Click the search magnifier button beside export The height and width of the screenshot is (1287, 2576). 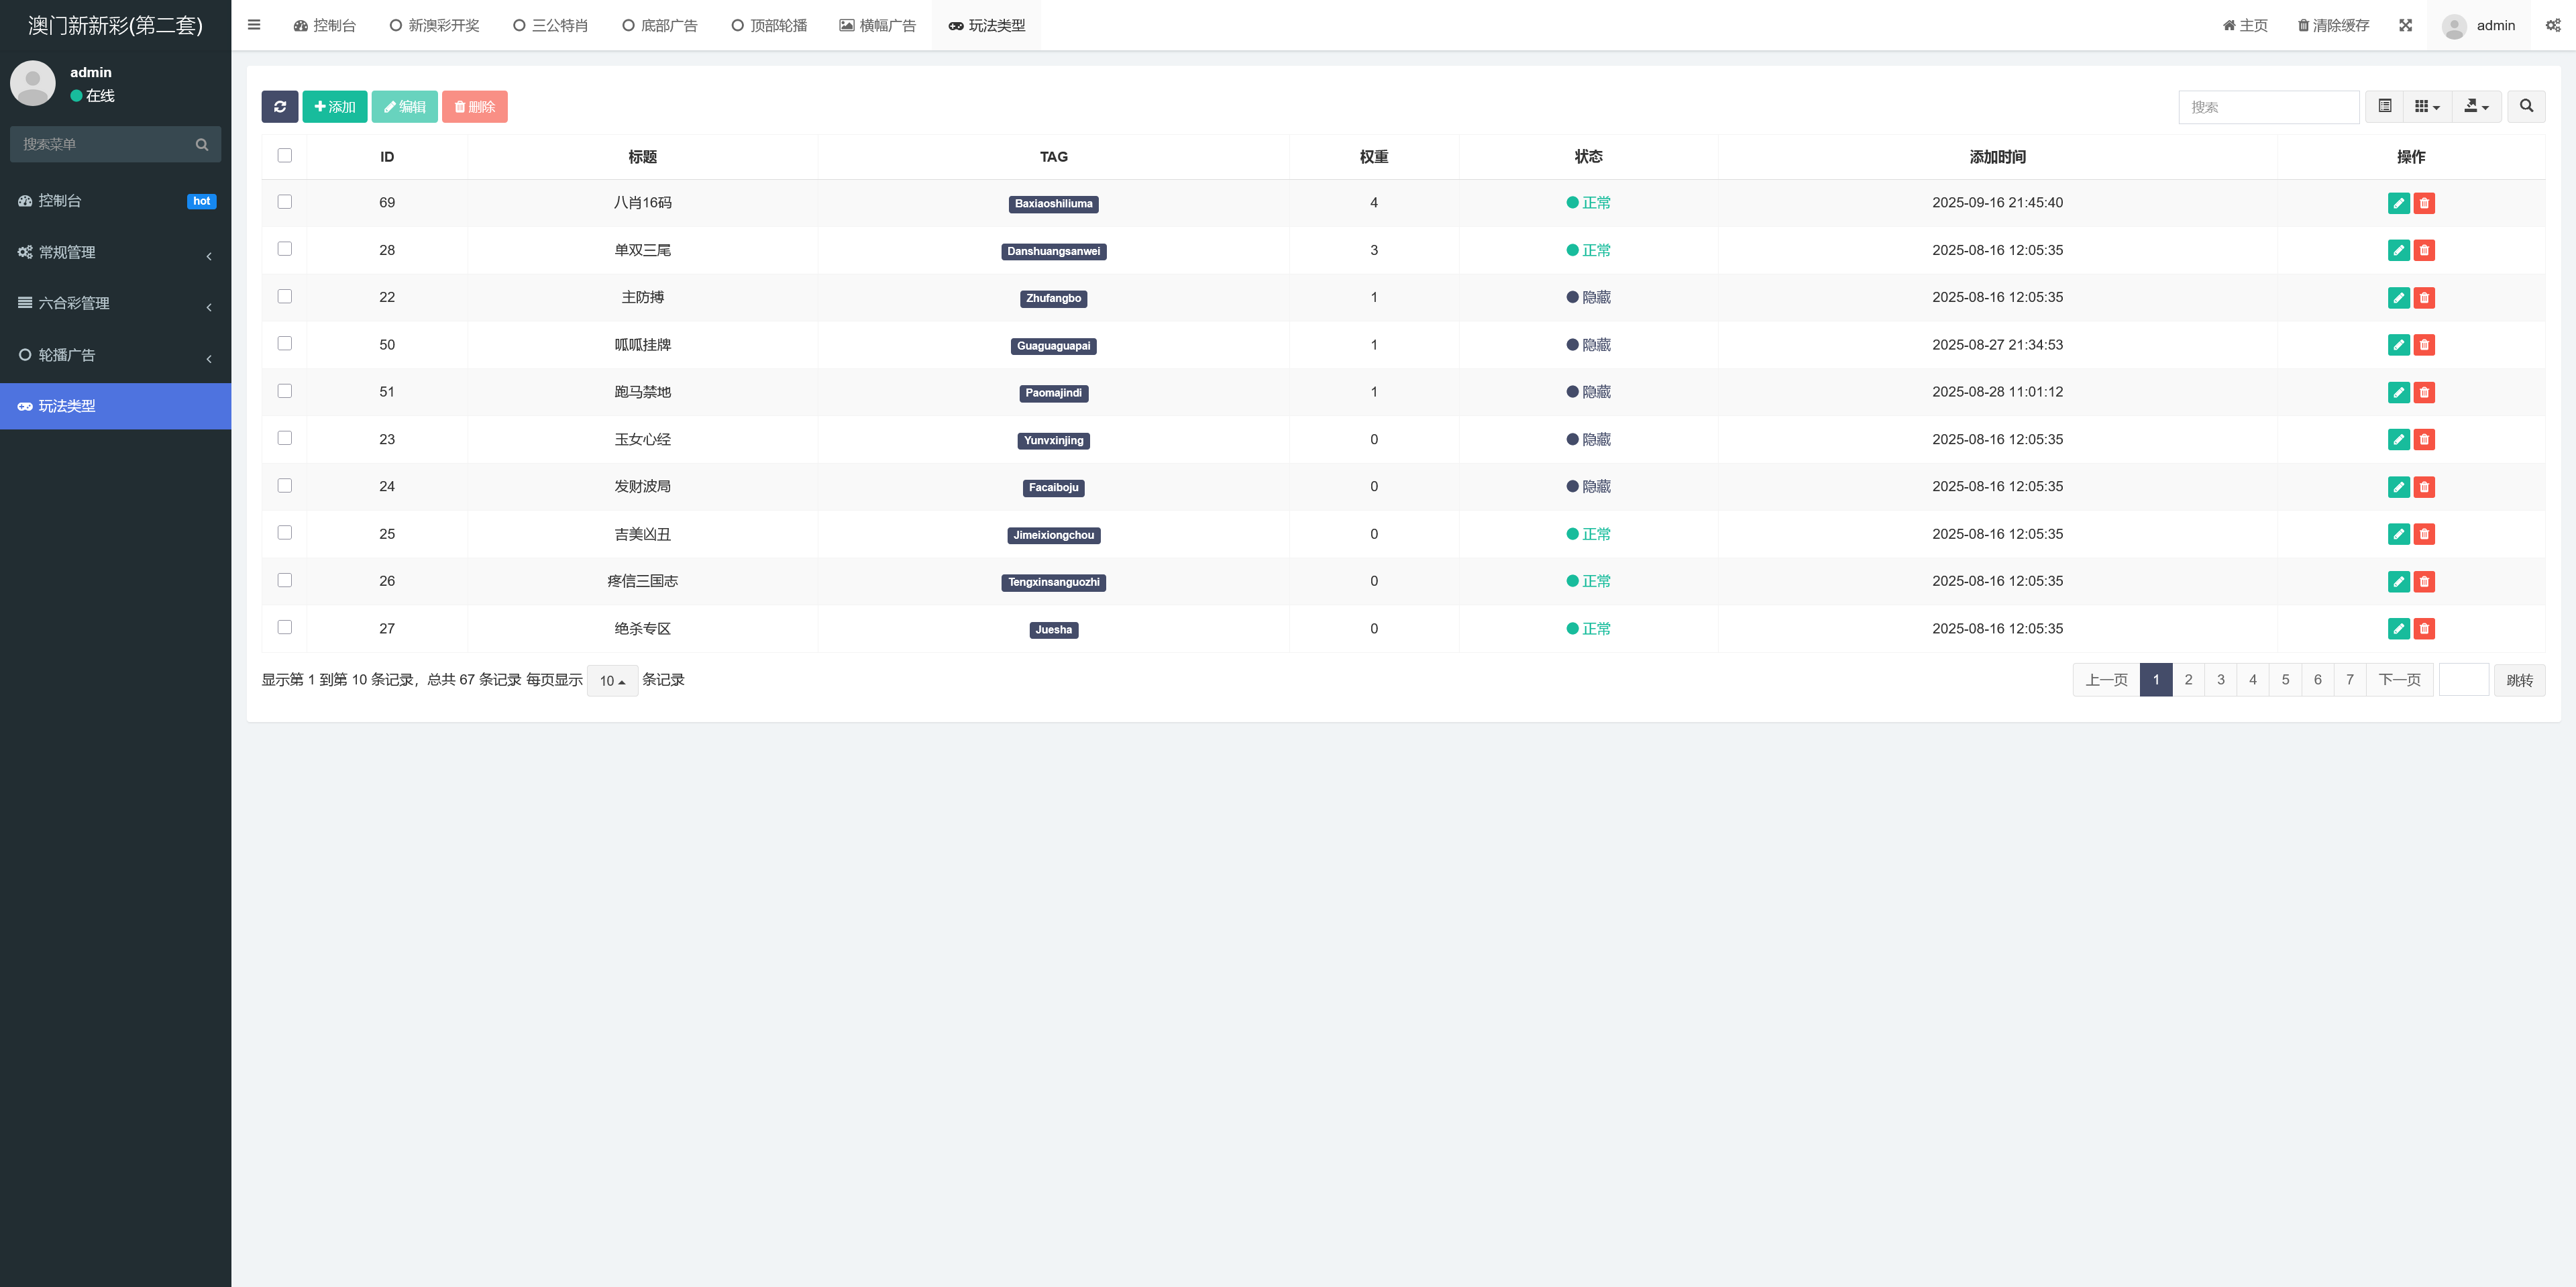(x=2526, y=106)
